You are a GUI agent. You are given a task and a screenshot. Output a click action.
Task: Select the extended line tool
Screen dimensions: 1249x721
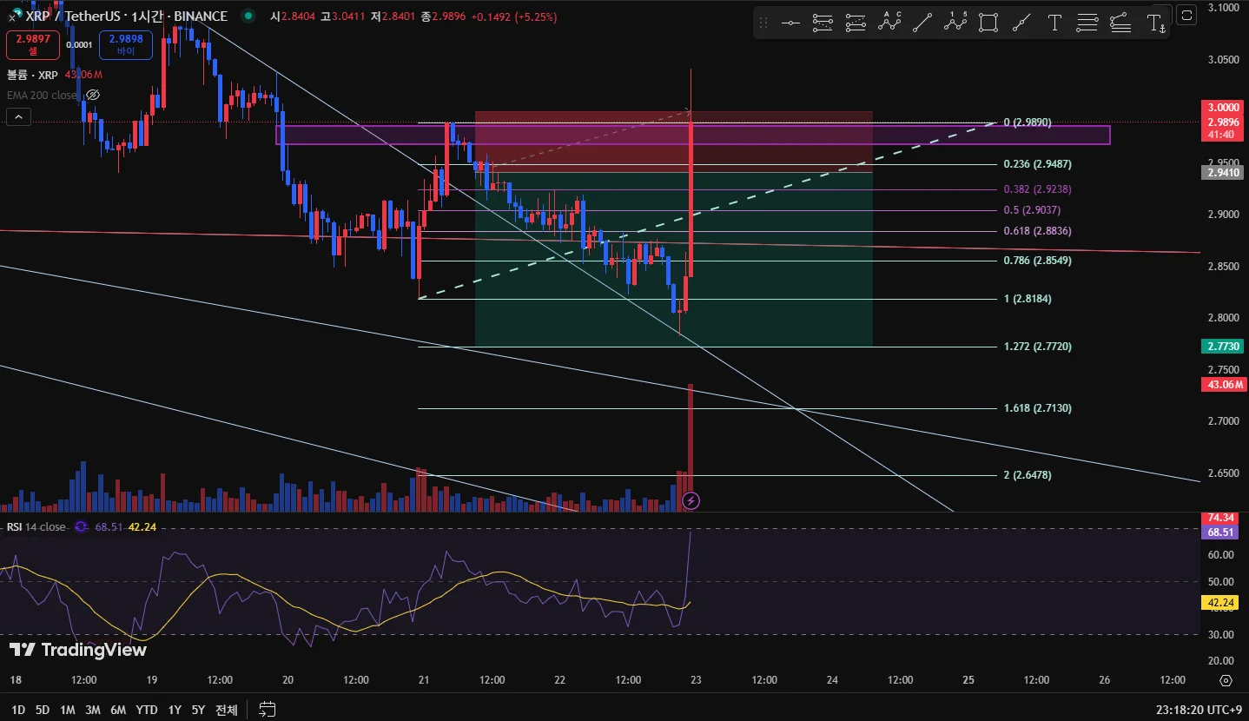[1021, 23]
